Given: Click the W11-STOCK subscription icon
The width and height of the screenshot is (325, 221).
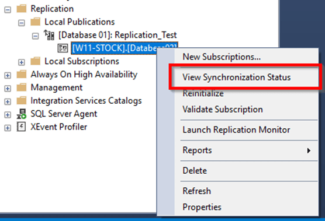Looking at the screenshot, I should pos(63,48).
